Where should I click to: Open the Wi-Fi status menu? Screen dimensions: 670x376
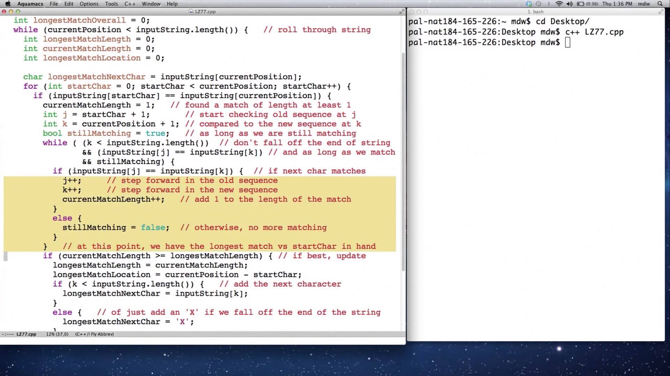click(559, 4)
